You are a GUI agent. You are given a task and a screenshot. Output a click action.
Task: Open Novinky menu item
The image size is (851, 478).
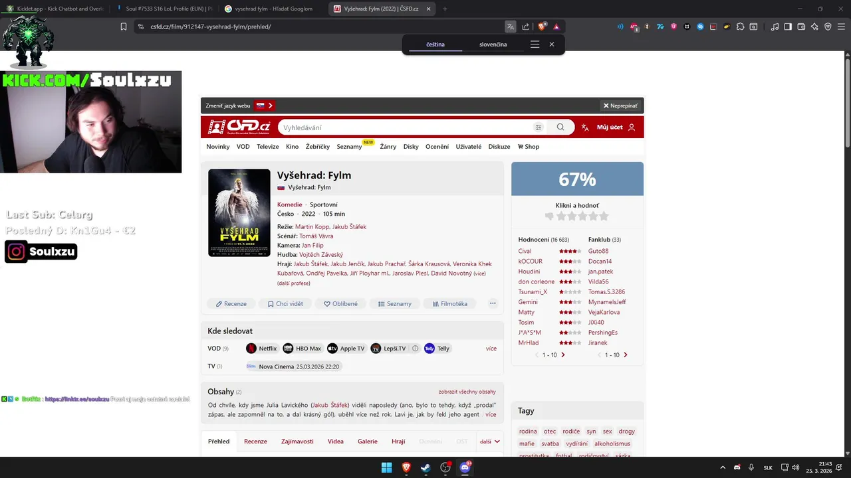click(218, 147)
